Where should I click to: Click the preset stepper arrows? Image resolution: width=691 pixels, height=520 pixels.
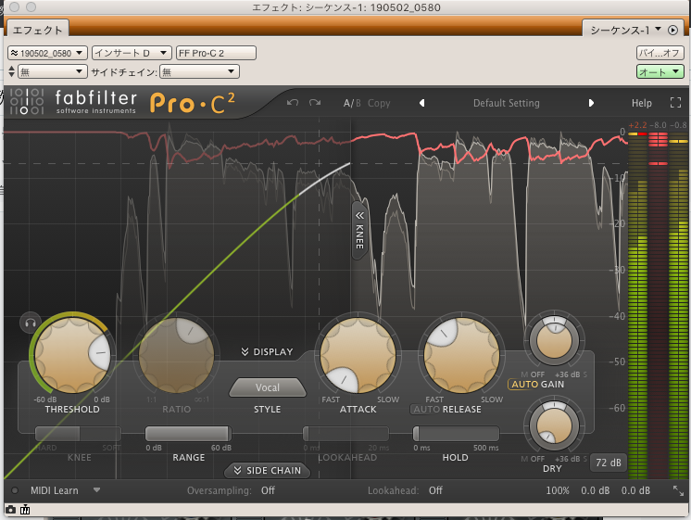click(x=11, y=71)
